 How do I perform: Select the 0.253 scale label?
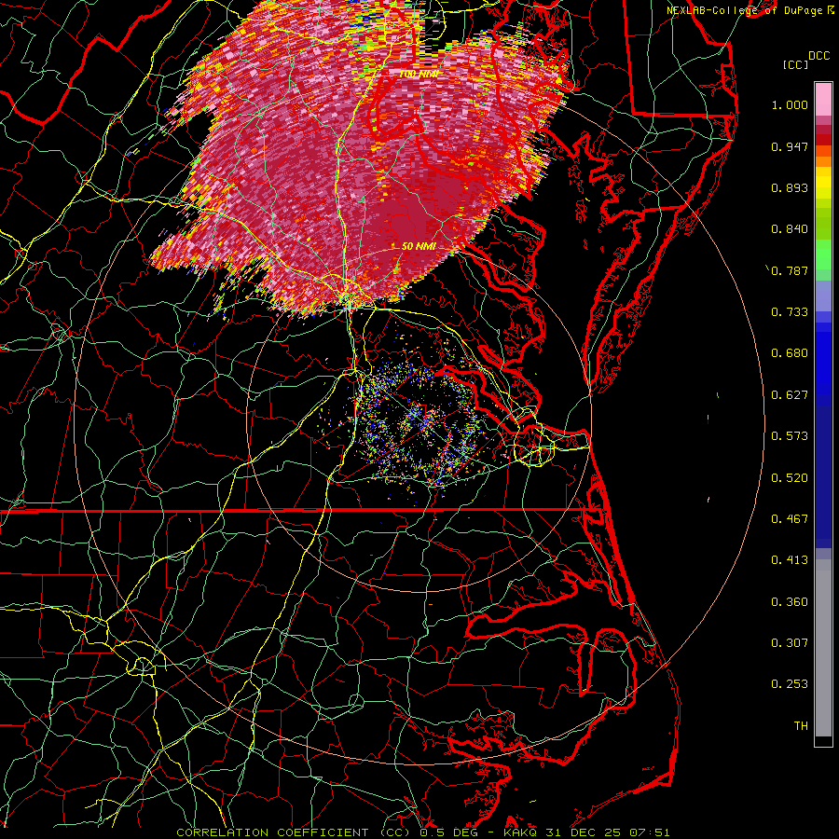(x=790, y=684)
